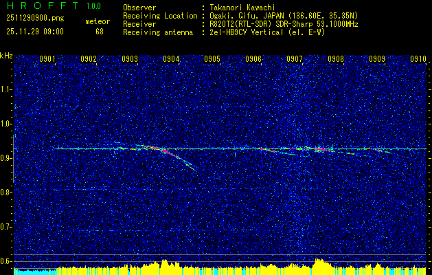Click the 0906 time marker
Image resolution: width=432 pixels, height=275 pixels.
[x=253, y=58]
